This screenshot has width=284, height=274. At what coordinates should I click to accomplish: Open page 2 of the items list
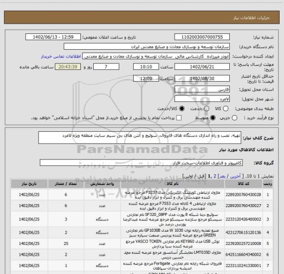[215, 176]
